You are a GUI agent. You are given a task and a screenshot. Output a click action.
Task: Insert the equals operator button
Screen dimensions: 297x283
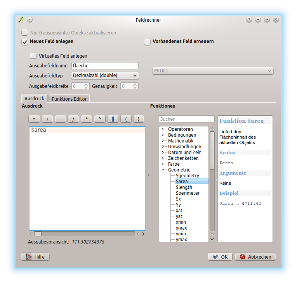[34, 119]
